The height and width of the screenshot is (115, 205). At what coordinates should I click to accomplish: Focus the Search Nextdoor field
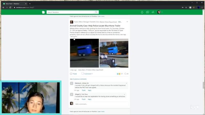coord(73,12)
